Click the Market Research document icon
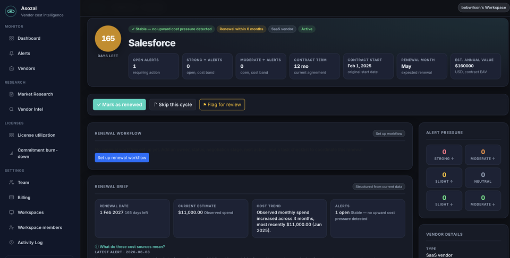510x258 pixels. 11,94
